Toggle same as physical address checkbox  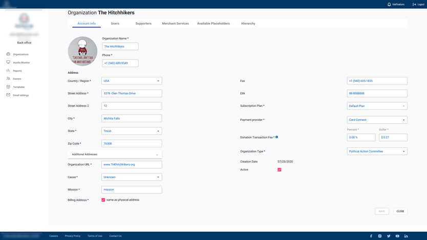point(103,200)
